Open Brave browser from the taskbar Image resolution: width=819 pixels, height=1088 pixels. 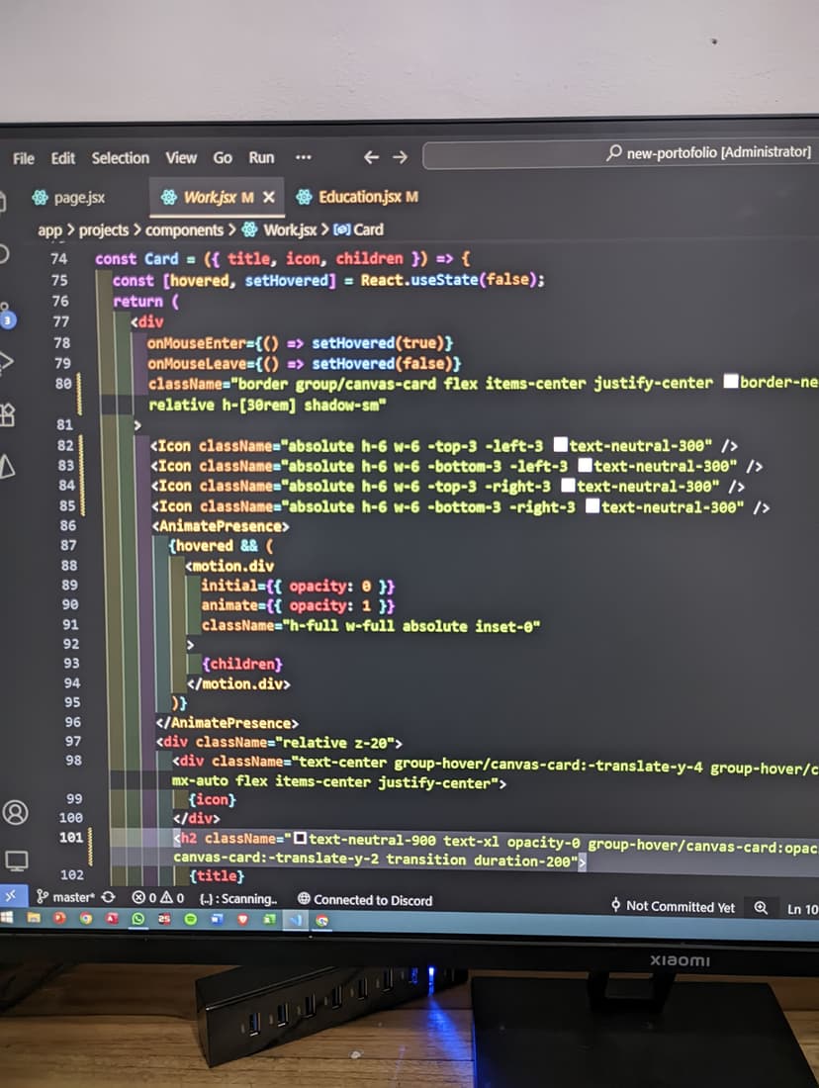242,920
